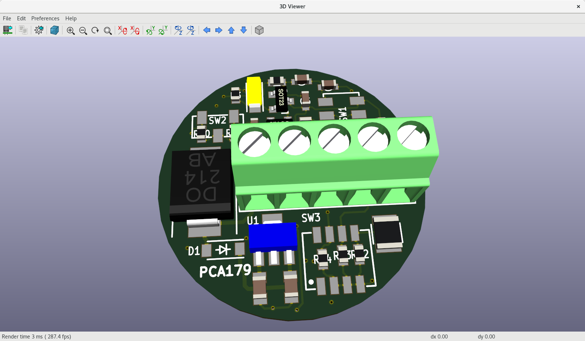
Task: Open the Preferences menu
Action: point(45,19)
